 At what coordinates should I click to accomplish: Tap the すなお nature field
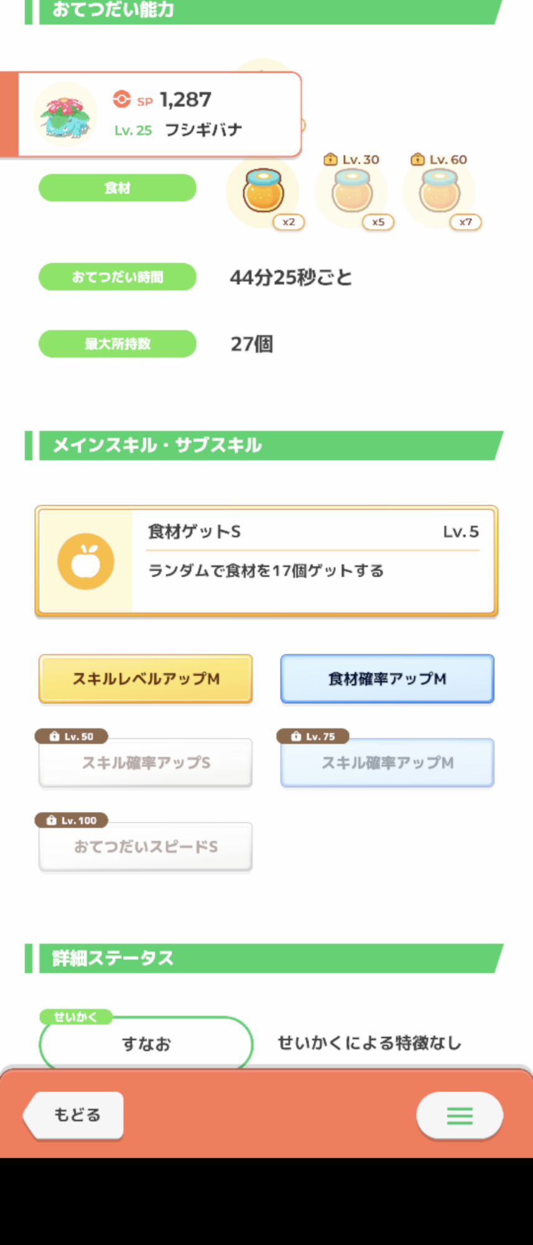[146, 1044]
